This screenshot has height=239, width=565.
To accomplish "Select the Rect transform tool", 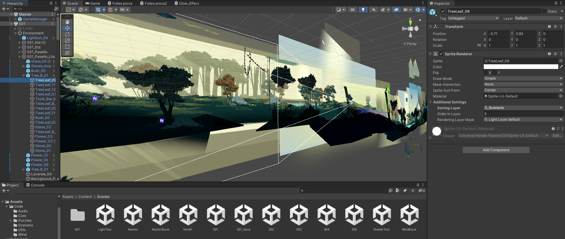I will pyautogui.click(x=67, y=47).
